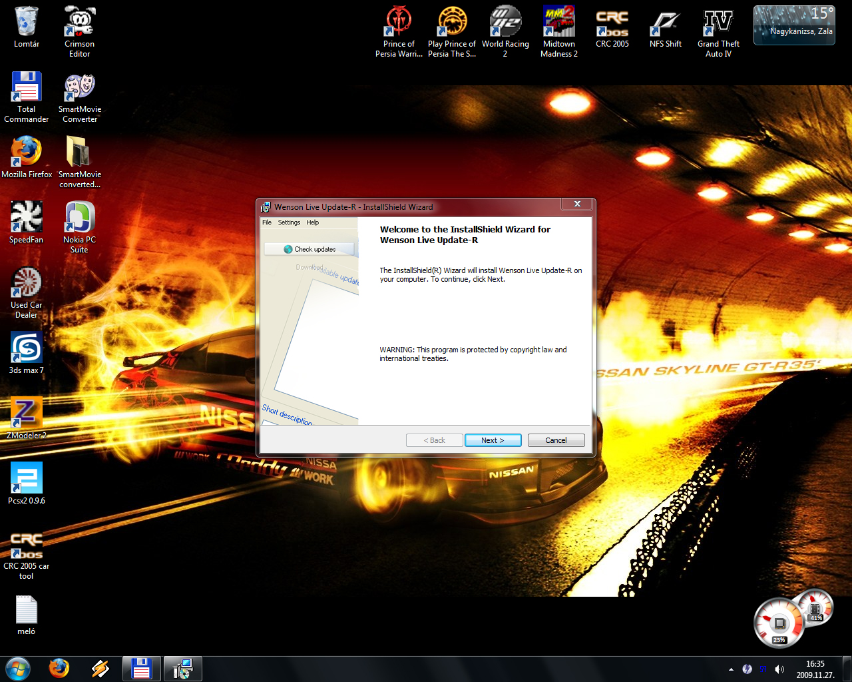Open the Lomtár recycle bin icon

(x=27, y=28)
